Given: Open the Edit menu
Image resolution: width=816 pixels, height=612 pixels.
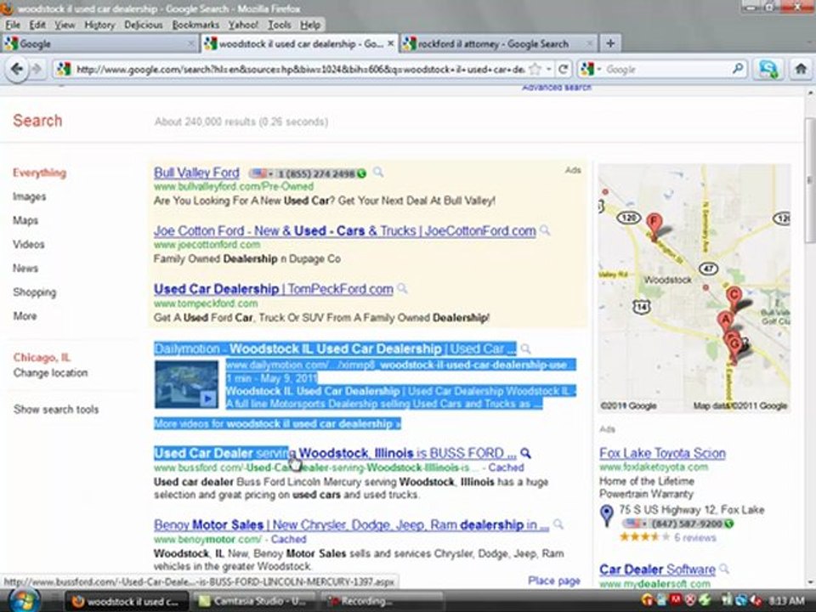Looking at the screenshot, I should (x=37, y=25).
